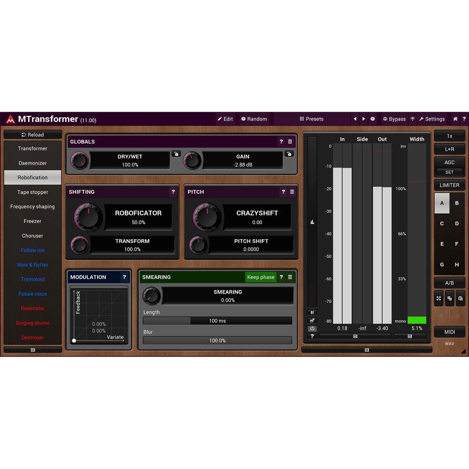469x469 pixels.
Task: Toggle Bypass in the top bar
Action: click(394, 119)
